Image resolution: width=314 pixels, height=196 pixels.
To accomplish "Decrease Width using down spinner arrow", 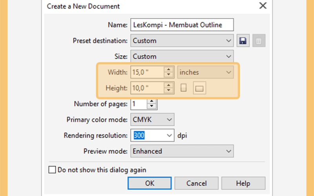I will (x=169, y=75).
